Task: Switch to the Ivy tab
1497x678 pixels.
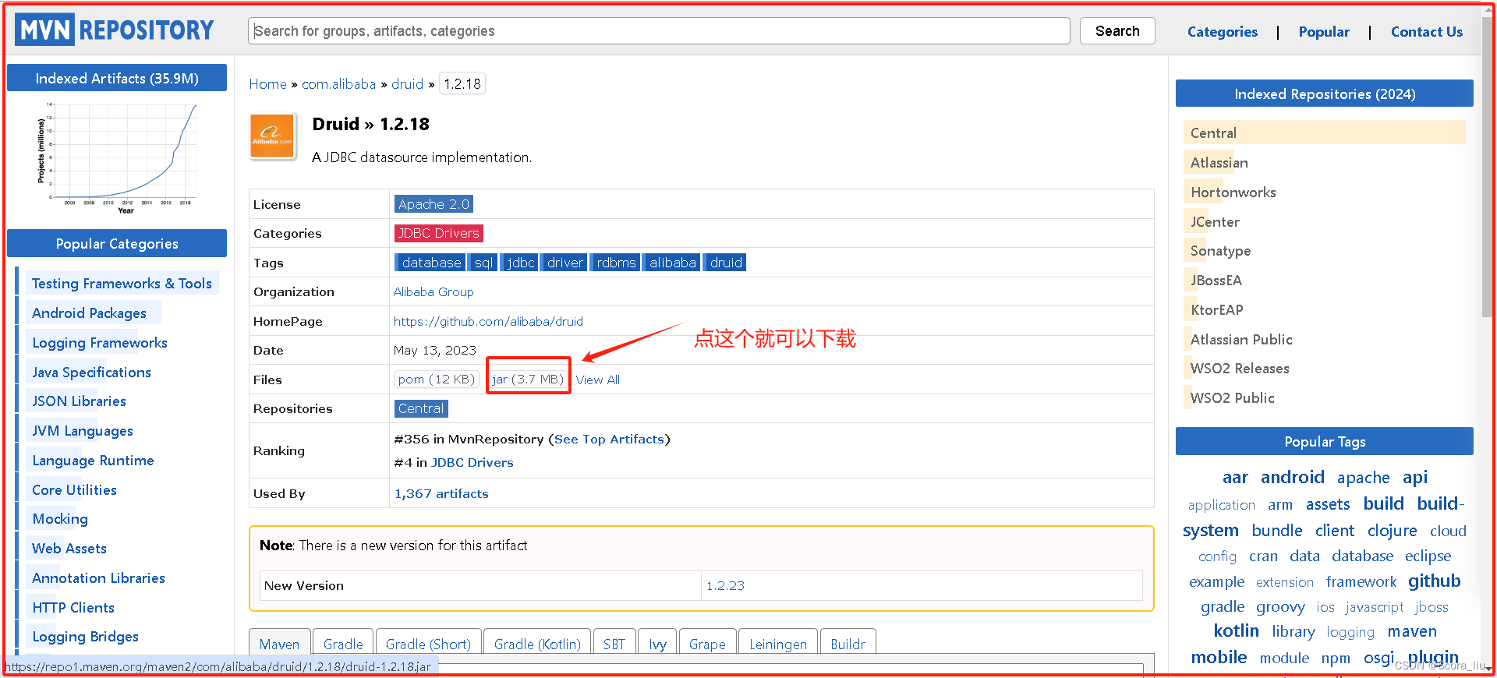Action: (657, 644)
